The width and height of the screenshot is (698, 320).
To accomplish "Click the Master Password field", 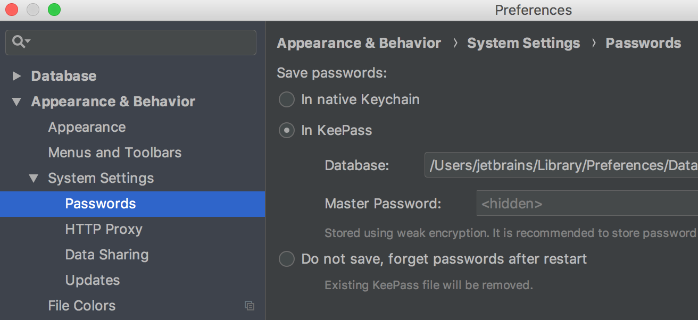I will tap(587, 204).
